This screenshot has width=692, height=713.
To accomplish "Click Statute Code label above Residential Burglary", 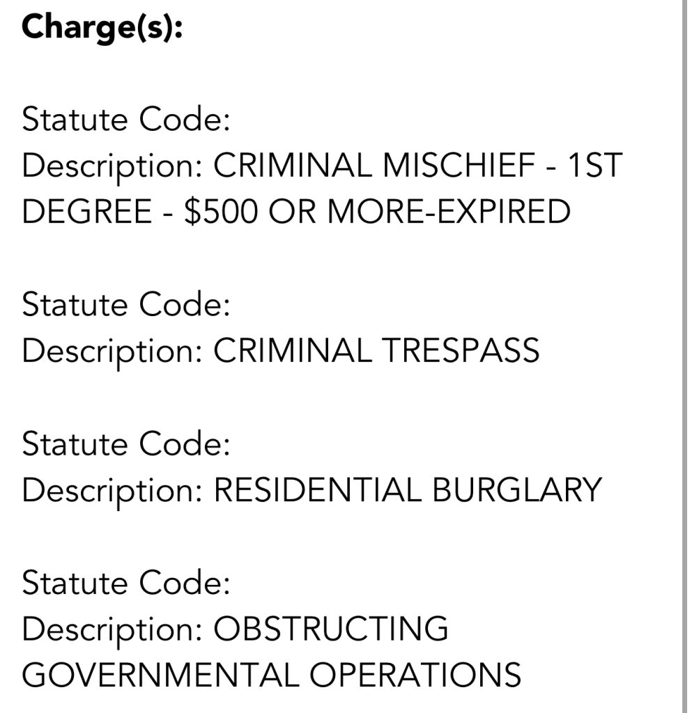I will point(125,444).
